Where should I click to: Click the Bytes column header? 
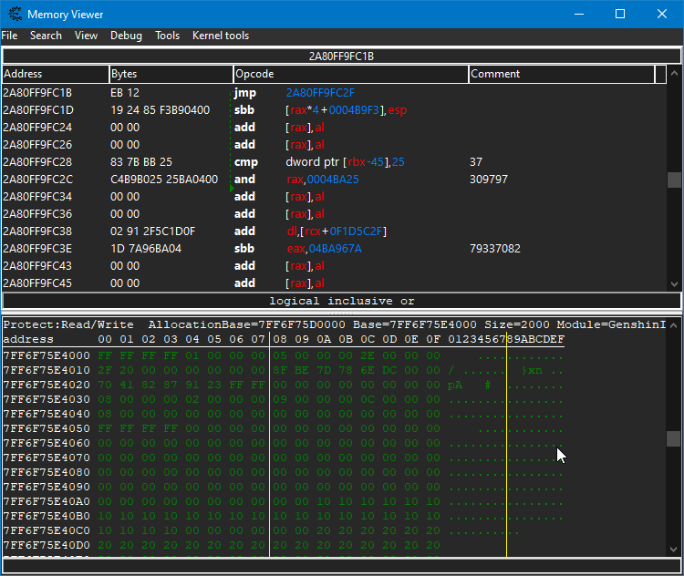coord(171,74)
